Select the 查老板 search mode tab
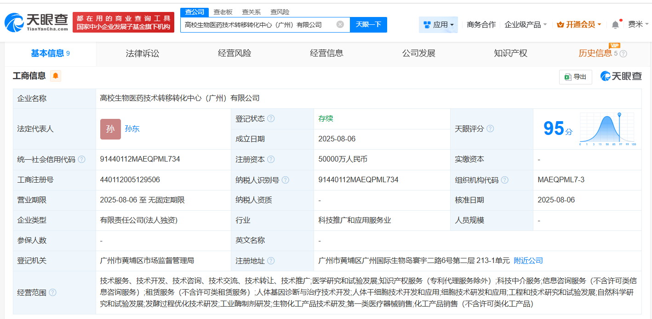 (x=223, y=12)
